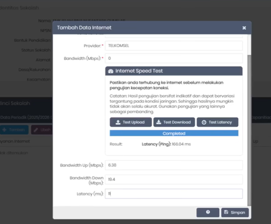Click the Tambah Data Internet title bar
Image resolution: width=271 pixels, height=224 pixels.
(x=142, y=28)
